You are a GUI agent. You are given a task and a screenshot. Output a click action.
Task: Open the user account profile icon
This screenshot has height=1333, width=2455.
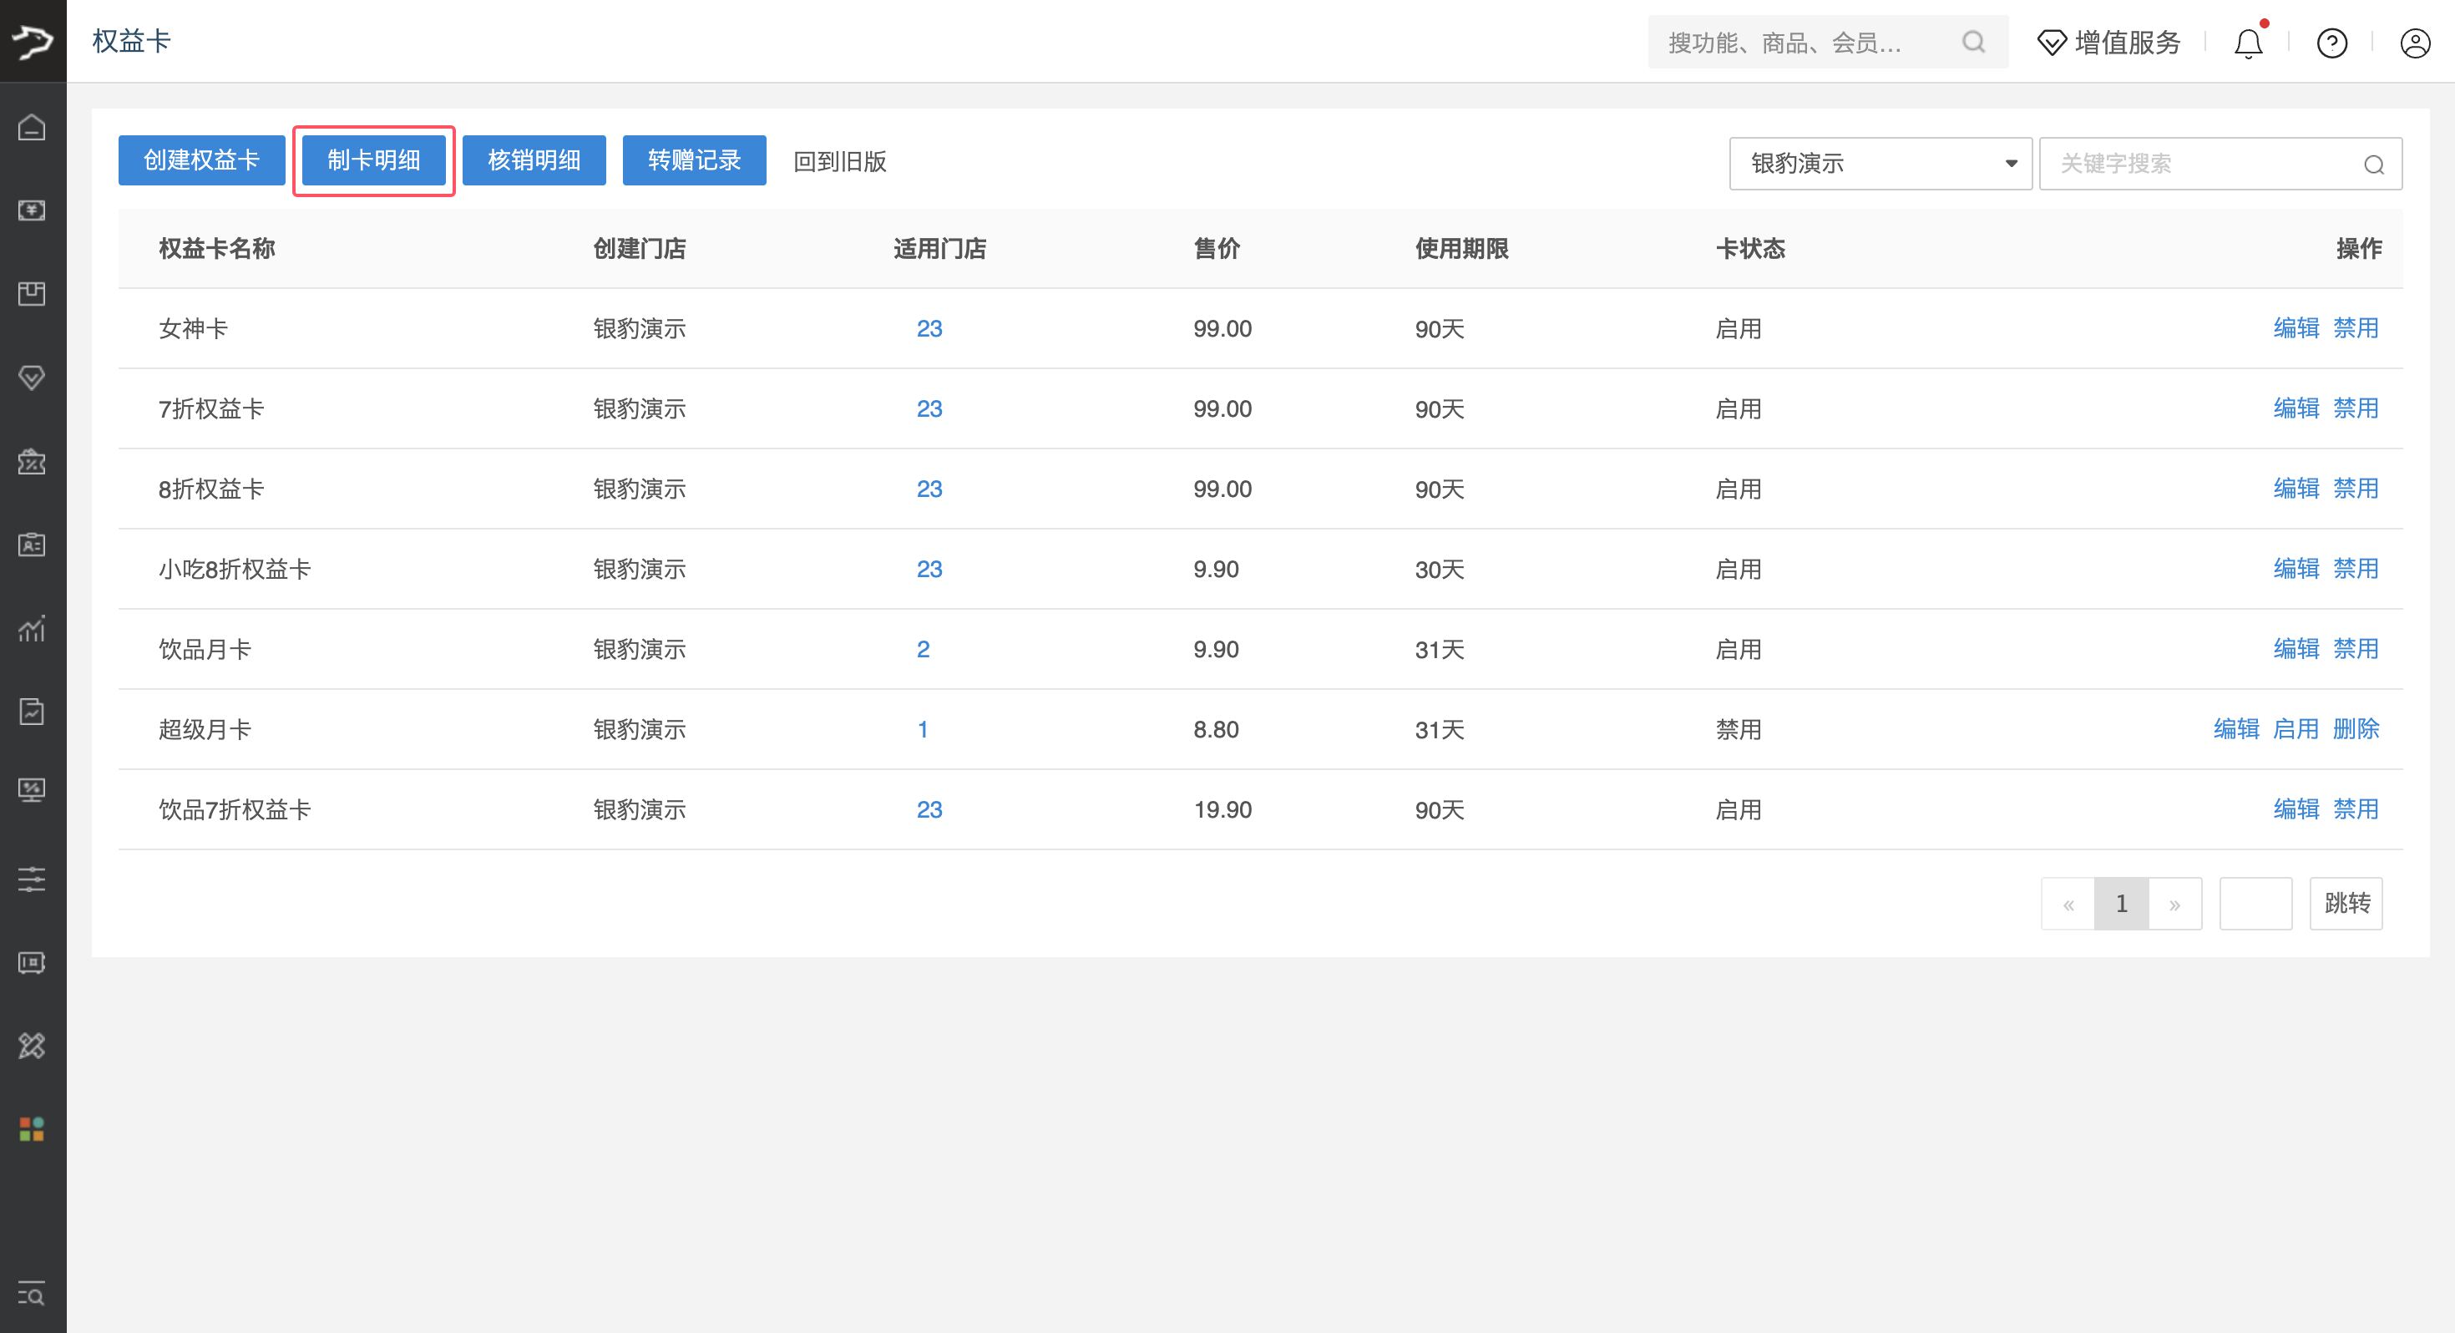click(2415, 43)
